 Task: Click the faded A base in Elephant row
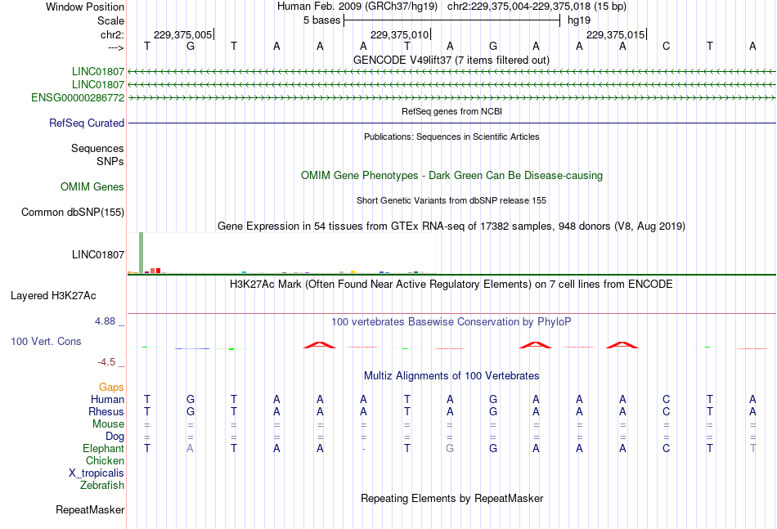coord(191,448)
